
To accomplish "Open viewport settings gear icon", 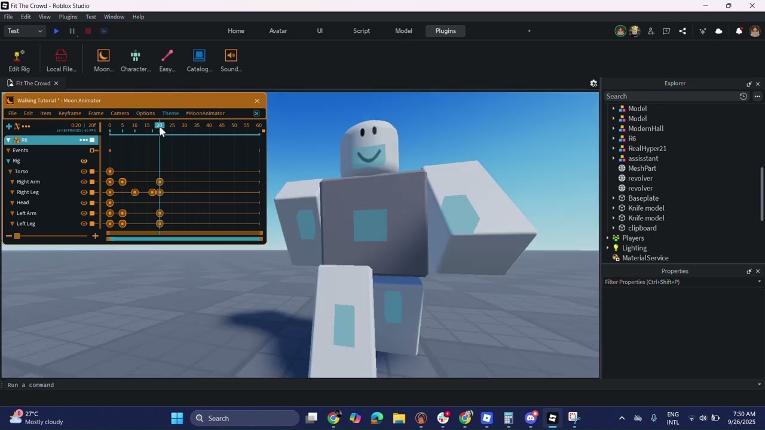I will (593, 83).
